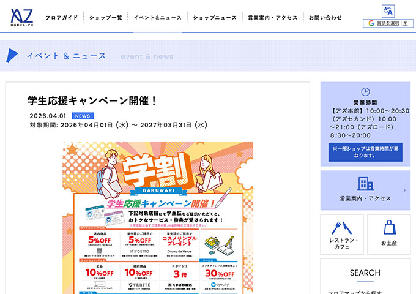Viewport: 416px width, 294px height.
Task: Go to イベント&ニュース in navigation
Action: 158,18
